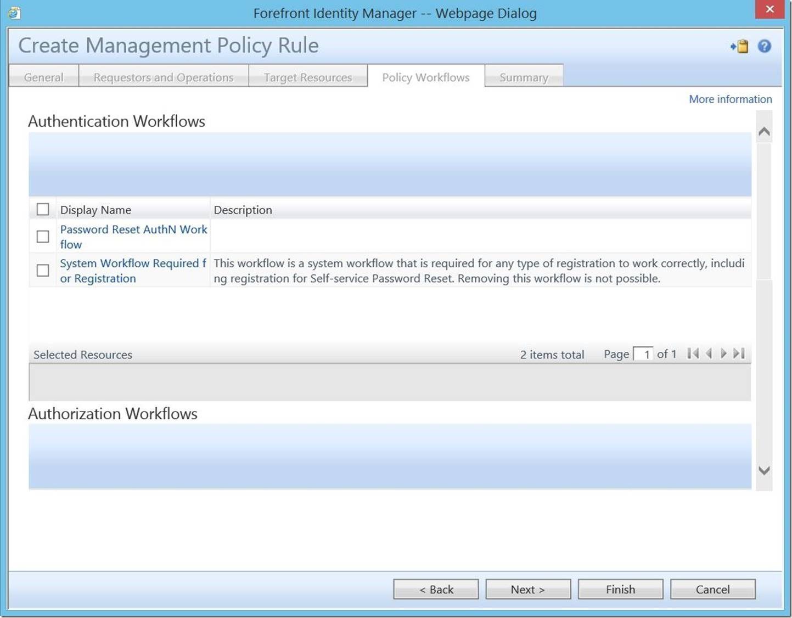The image size is (792, 618).
Task: Go to the first page of results
Action: pyautogui.click(x=693, y=353)
